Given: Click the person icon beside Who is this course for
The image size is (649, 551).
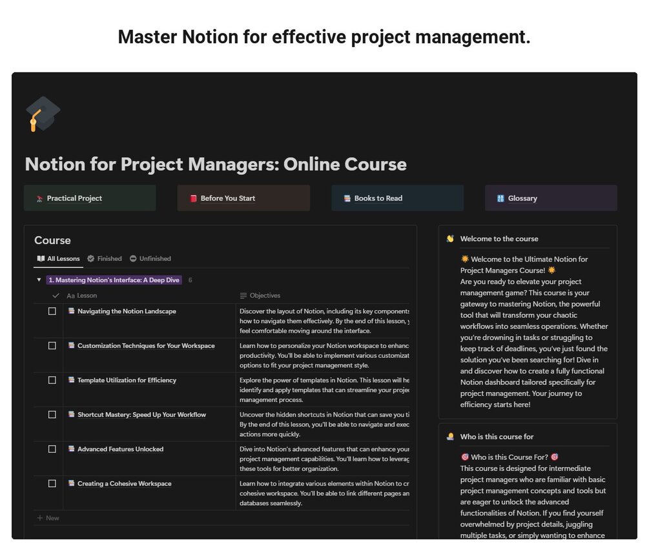Looking at the screenshot, I should pyautogui.click(x=450, y=436).
